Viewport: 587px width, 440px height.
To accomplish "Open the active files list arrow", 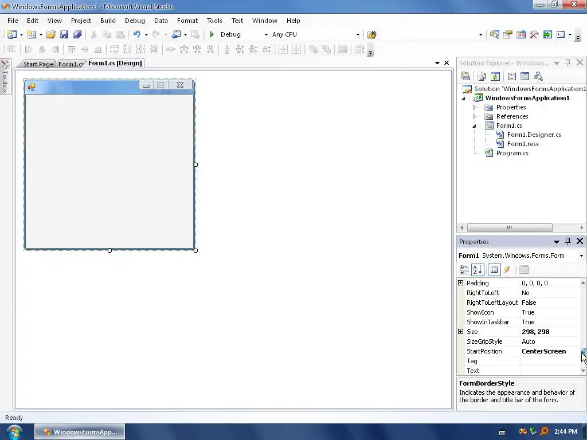I will [437, 63].
